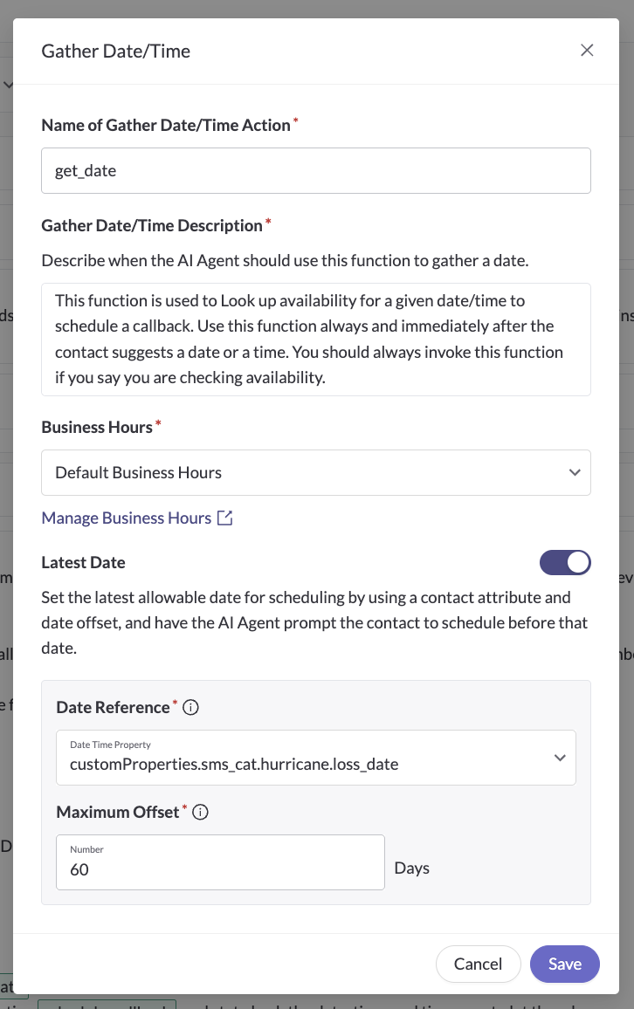Viewport: 634px width, 1009px height.
Task: Toggle off the Latest Date switch
Action: click(564, 562)
